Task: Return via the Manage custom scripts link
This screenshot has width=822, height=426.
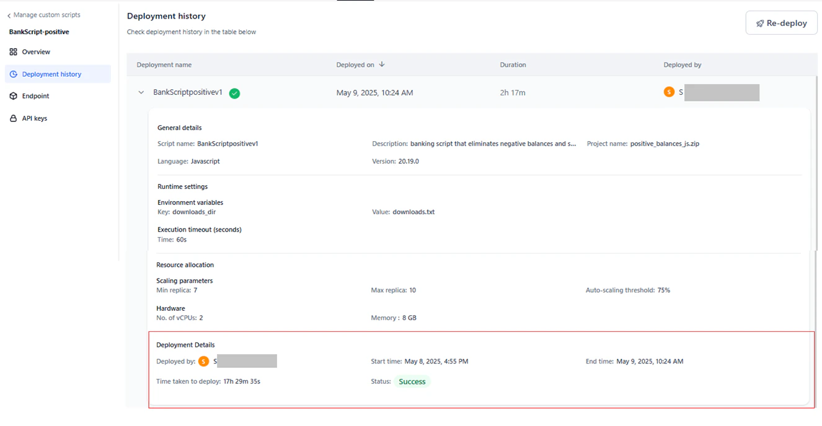Action: click(x=46, y=14)
